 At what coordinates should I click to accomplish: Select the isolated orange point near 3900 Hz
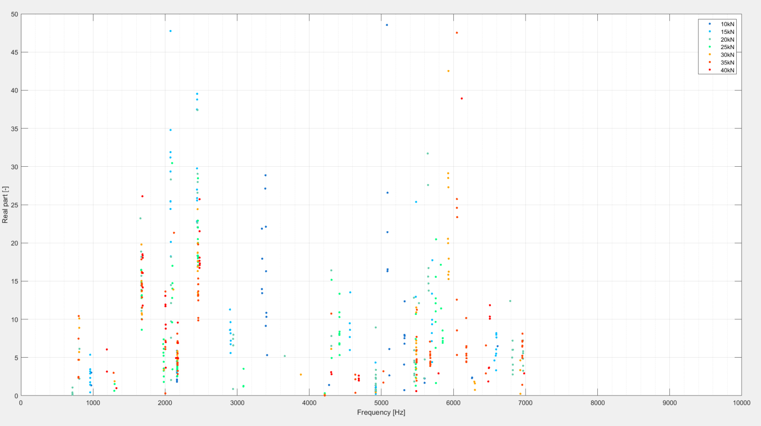pos(301,375)
